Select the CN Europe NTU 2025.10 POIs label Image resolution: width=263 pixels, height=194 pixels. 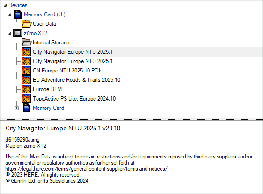click(67, 71)
